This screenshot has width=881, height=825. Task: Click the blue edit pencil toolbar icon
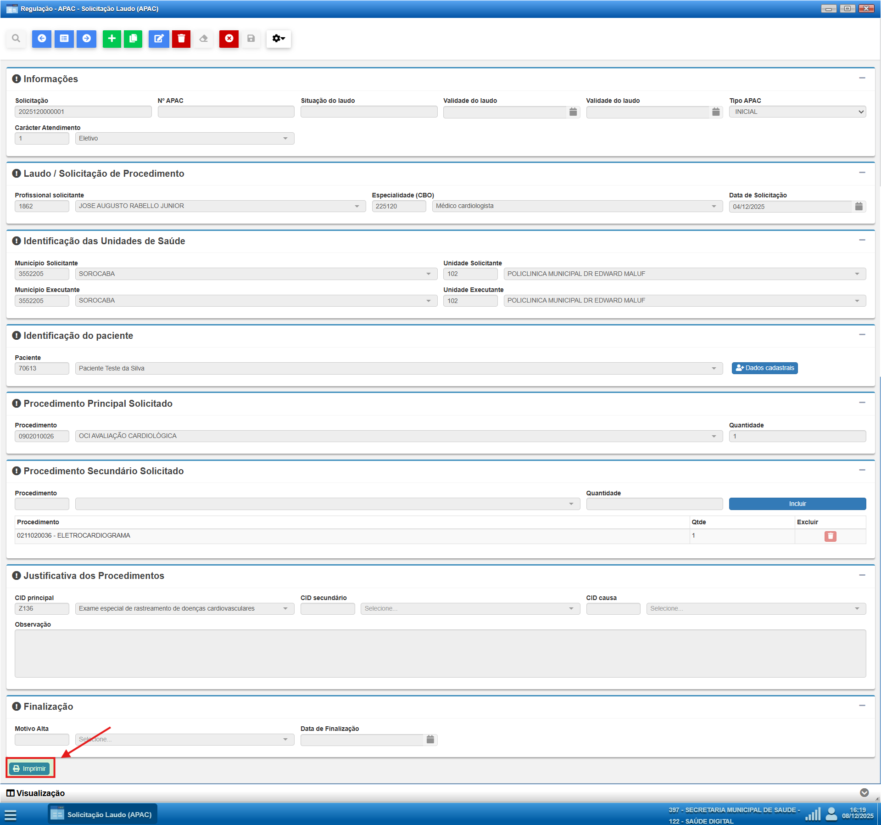(159, 39)
